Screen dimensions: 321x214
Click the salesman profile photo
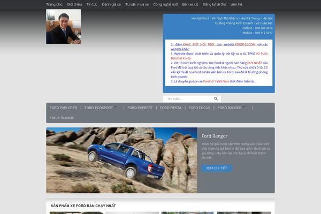coord(64,26)
